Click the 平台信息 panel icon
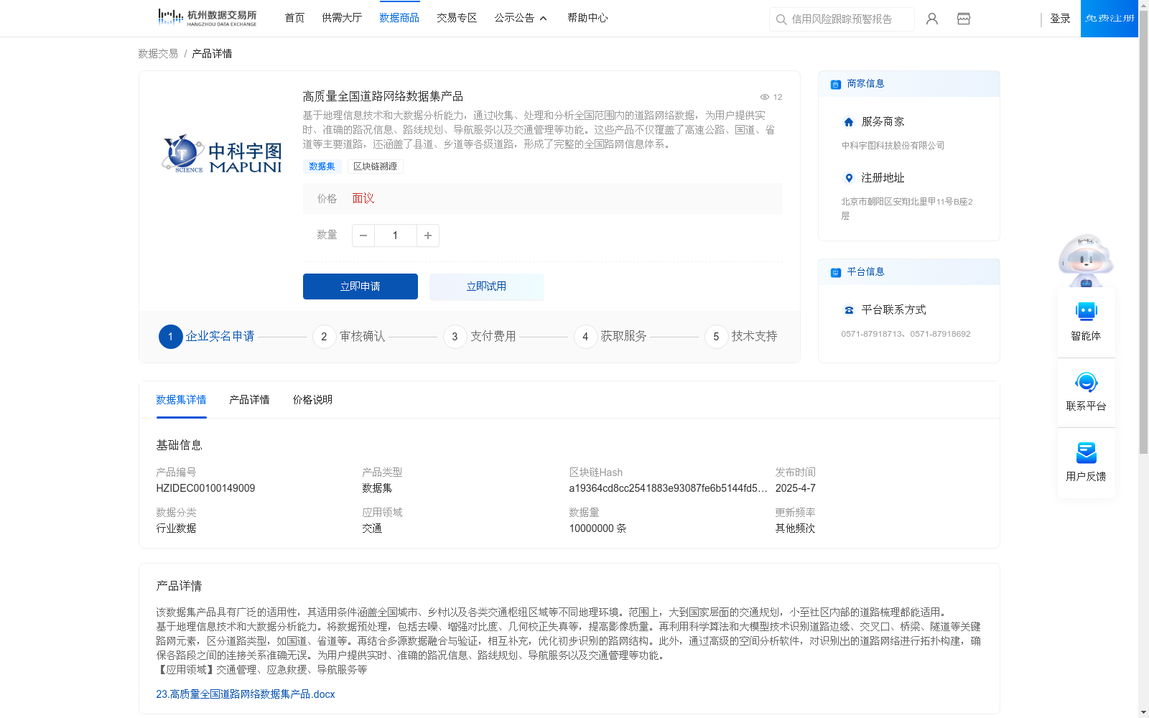 (835, 272)
